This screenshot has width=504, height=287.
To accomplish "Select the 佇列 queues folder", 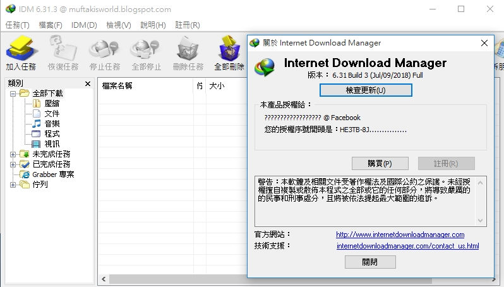I will [x=40, y=185].
